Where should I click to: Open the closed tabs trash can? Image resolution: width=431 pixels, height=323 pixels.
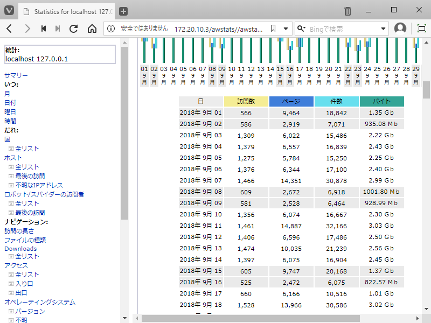(x=348, y=11)
